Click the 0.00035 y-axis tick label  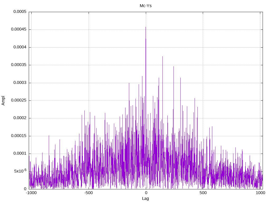tap(19, 65)
